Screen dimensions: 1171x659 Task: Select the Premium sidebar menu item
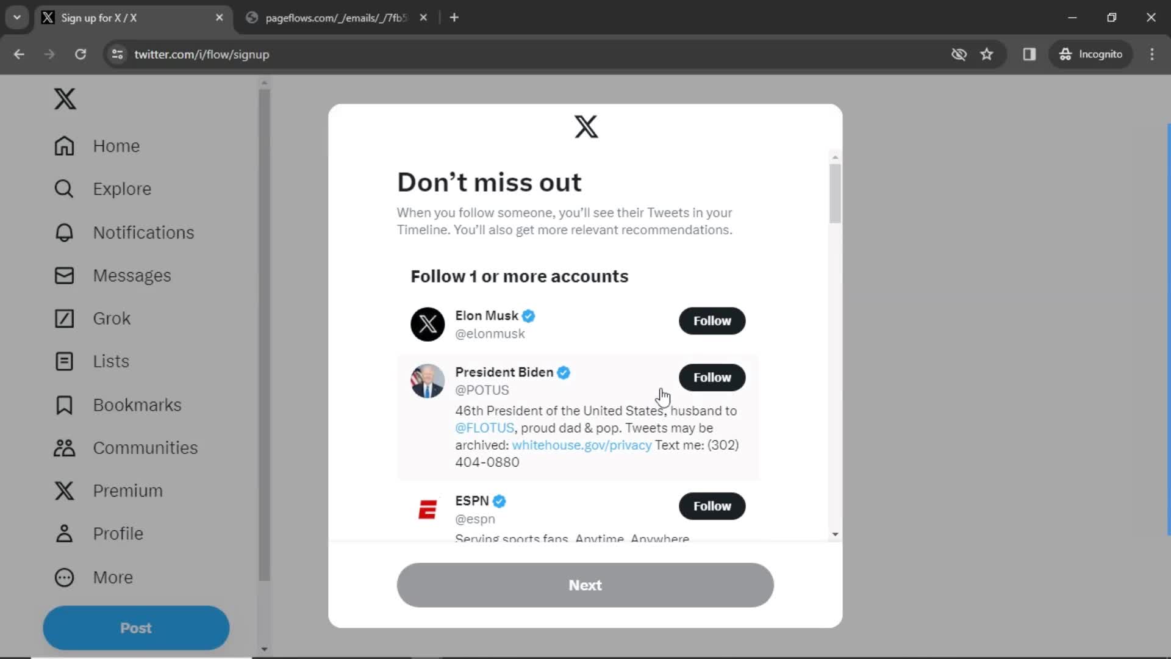[127, 490]
